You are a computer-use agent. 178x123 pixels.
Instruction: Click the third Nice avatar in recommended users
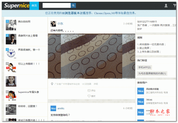(141, 112)
